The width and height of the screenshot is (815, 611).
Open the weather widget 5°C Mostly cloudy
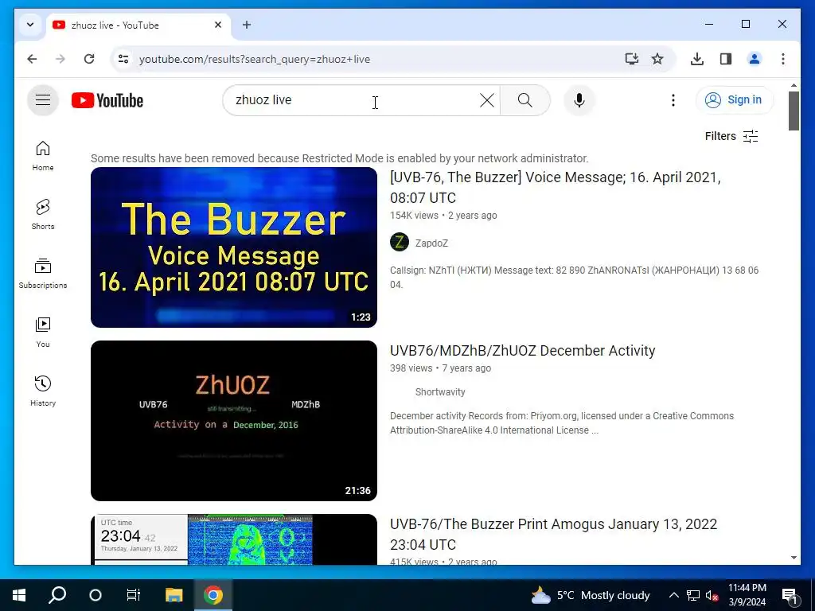click(x=591, y=595)
